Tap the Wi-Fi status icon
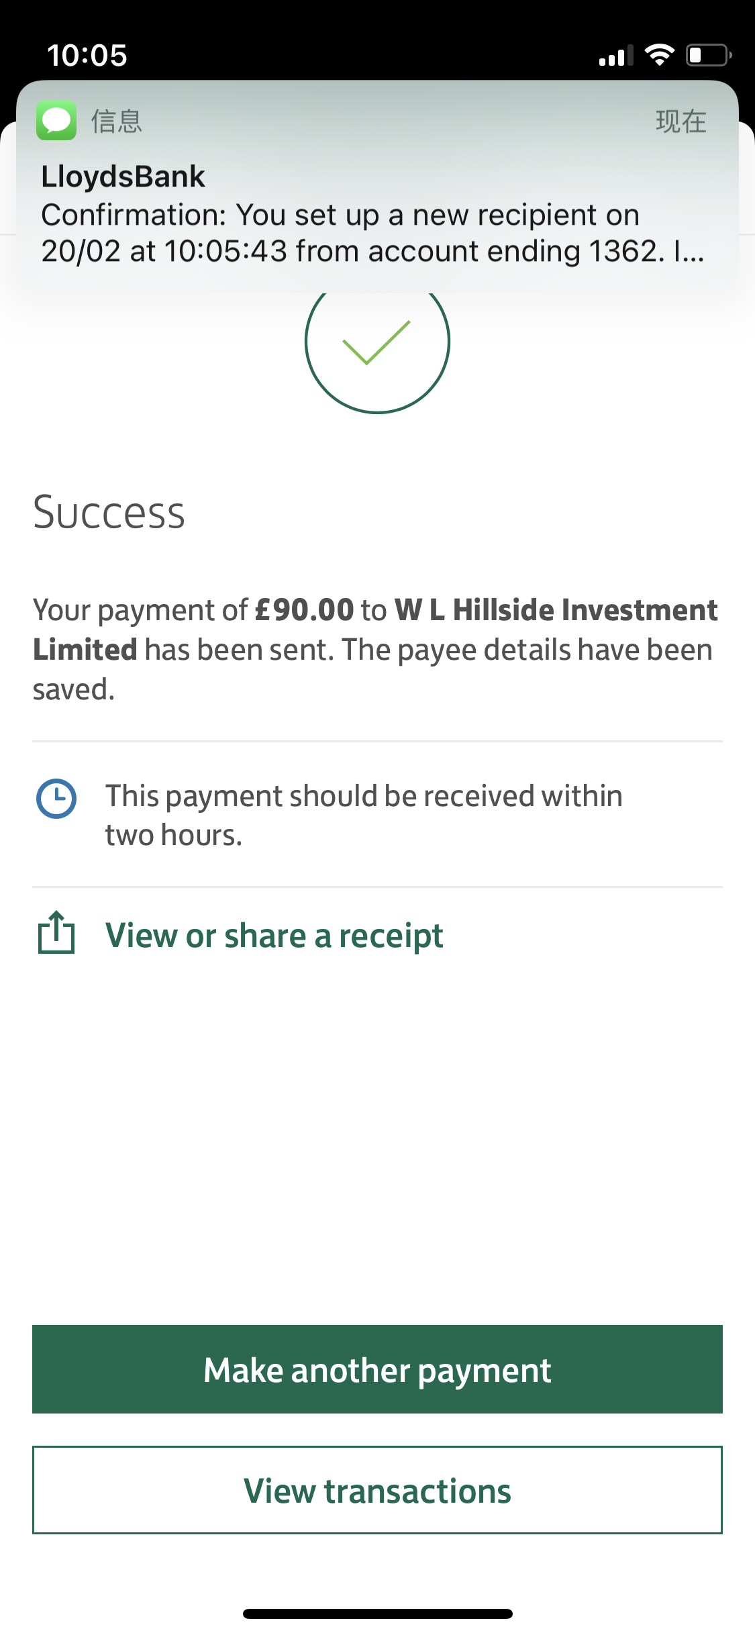 coord(659,55)
